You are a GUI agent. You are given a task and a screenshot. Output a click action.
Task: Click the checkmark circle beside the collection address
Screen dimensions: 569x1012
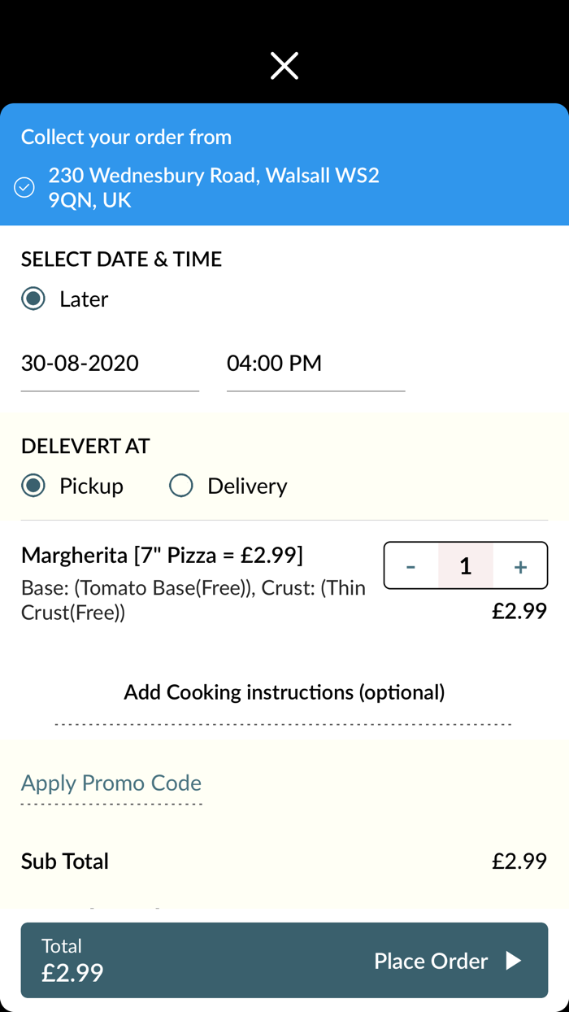point(24,188)
